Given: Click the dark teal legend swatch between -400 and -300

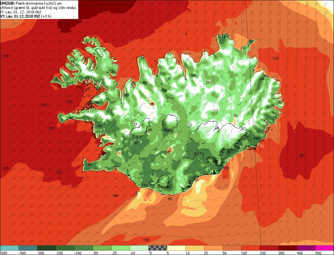Looking at the screenshot, I should point(28,248).
